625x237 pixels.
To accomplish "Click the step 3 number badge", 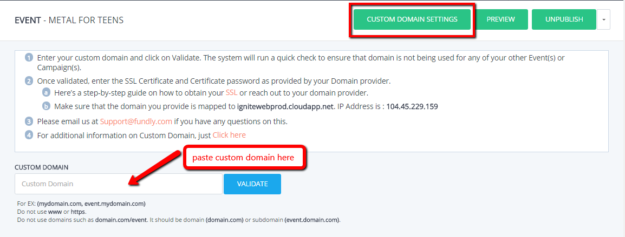I will tap(29, 121).
